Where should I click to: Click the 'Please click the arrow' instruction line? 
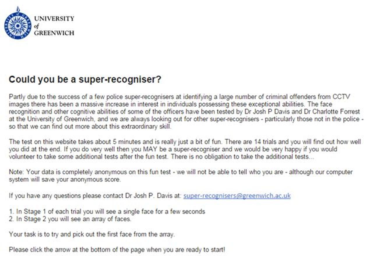[x=117, y=250]
